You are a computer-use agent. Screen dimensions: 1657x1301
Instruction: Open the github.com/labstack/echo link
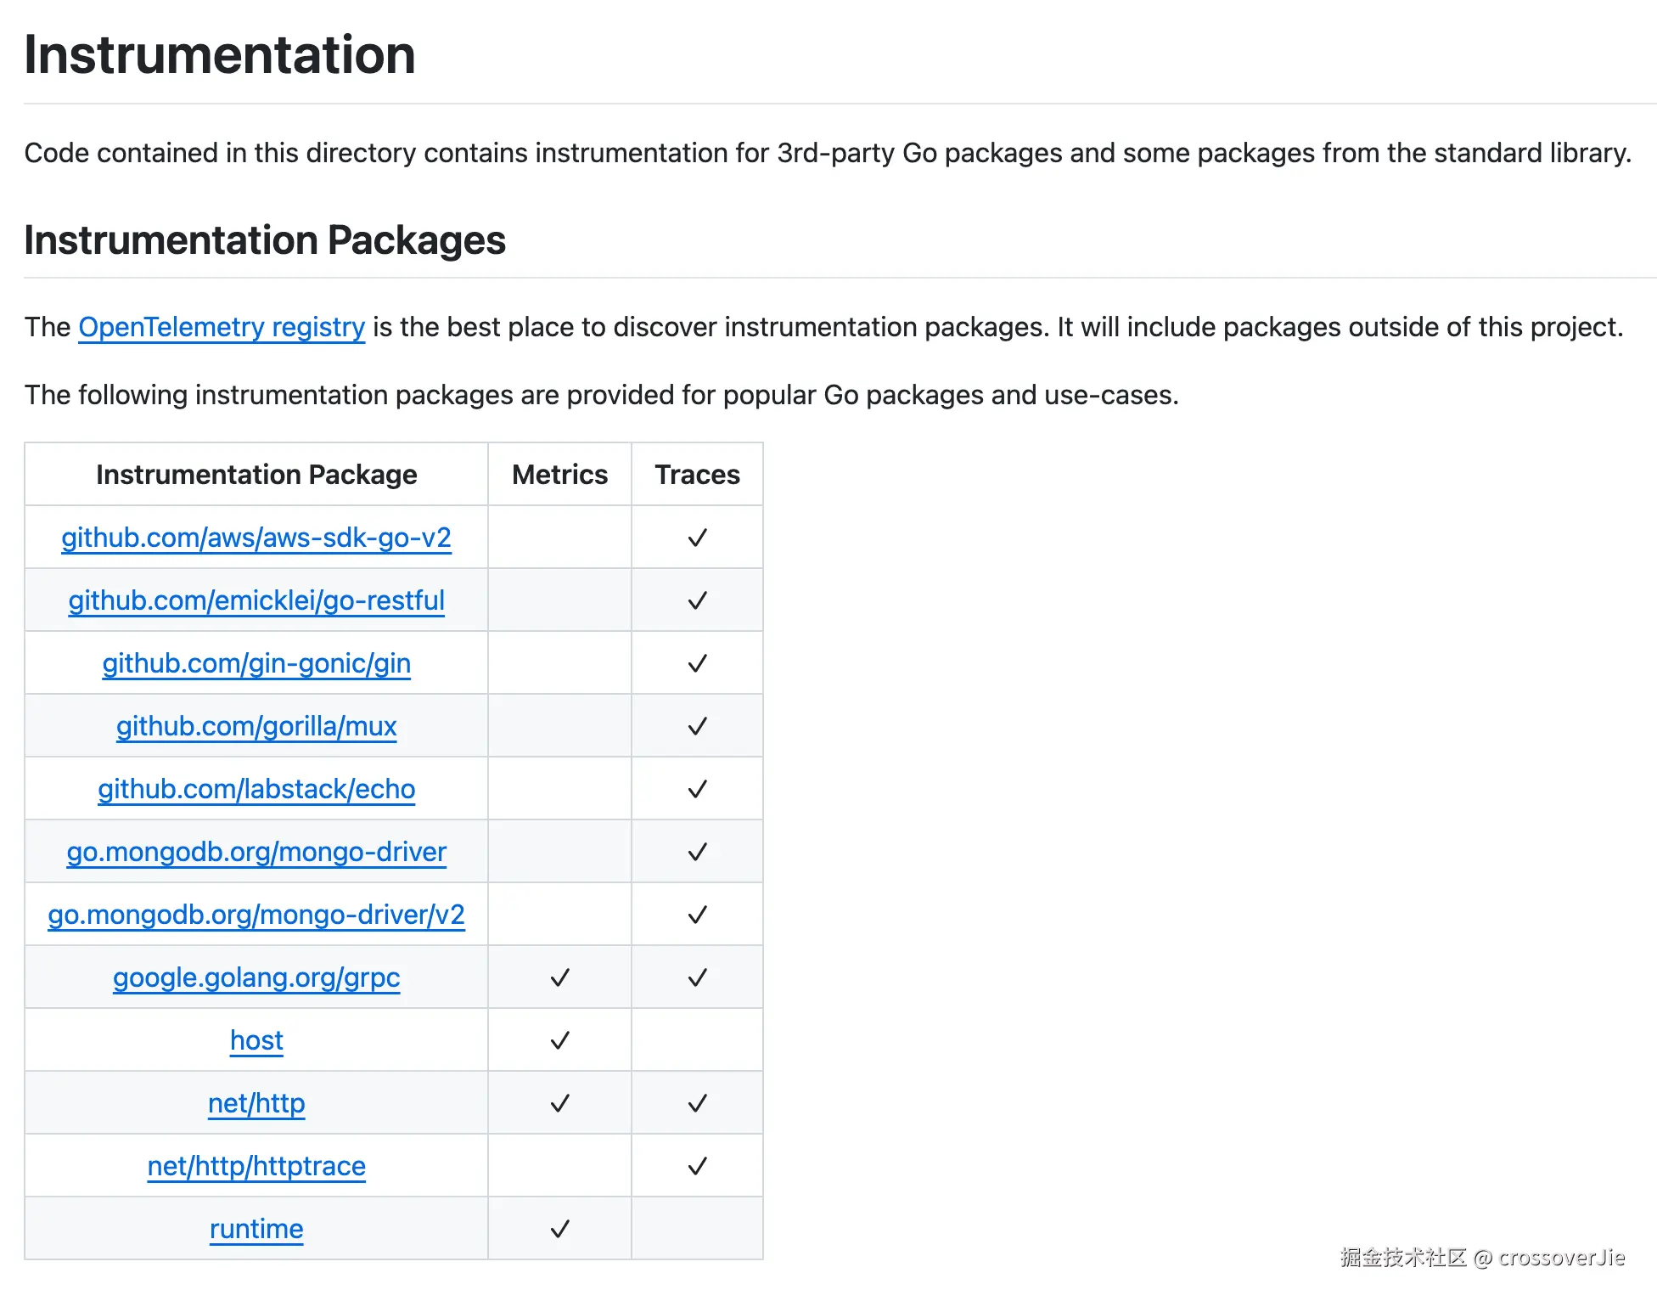(256, 789)
